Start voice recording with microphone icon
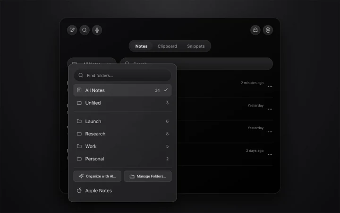 click(x=97, y=30)
